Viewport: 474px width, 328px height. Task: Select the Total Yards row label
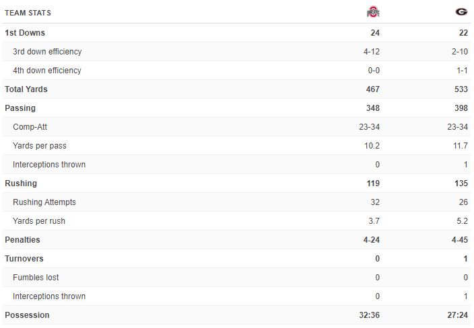(26, 89)
